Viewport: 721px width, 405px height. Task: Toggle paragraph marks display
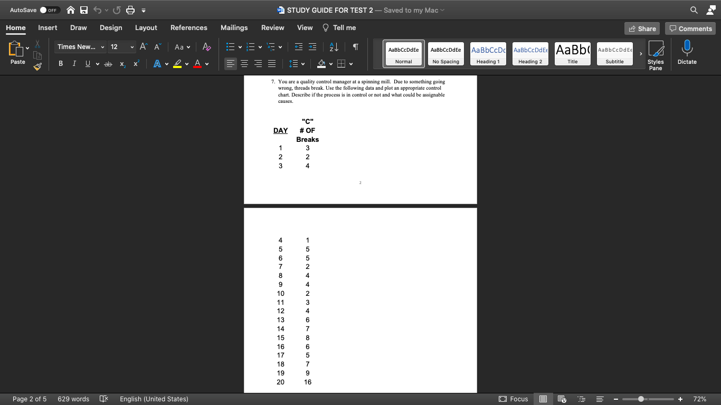click(355, 47)
